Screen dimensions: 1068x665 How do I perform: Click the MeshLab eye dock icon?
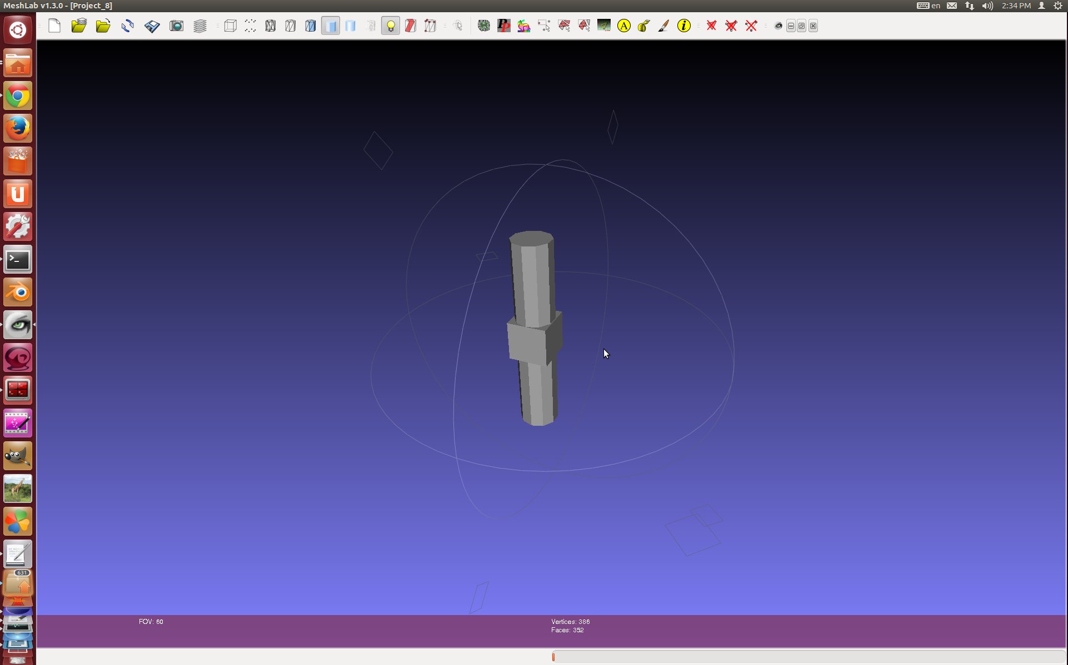coord(18,325)
